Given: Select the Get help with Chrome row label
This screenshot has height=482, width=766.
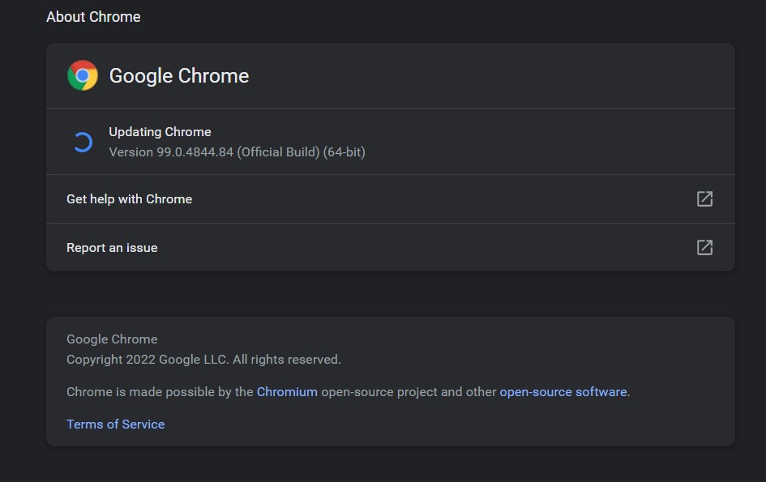Looking at the screenshot, I should tap(129, 199).
